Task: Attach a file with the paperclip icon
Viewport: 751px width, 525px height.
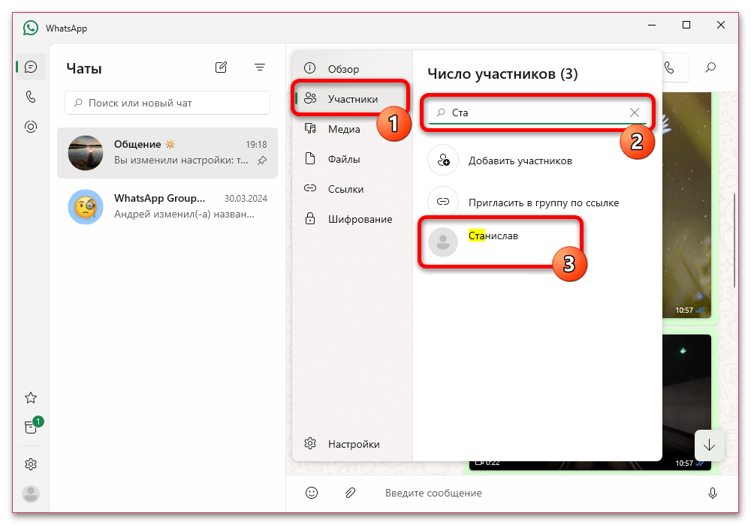Action: 350,493
